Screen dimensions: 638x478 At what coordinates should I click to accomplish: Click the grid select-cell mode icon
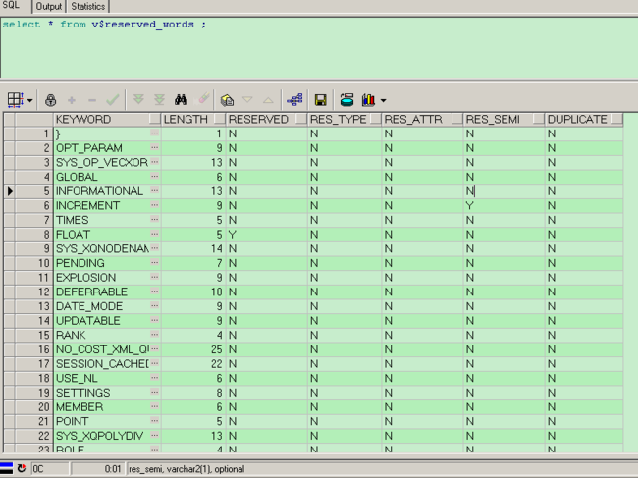pyautogui.click(x=16, y=100)
